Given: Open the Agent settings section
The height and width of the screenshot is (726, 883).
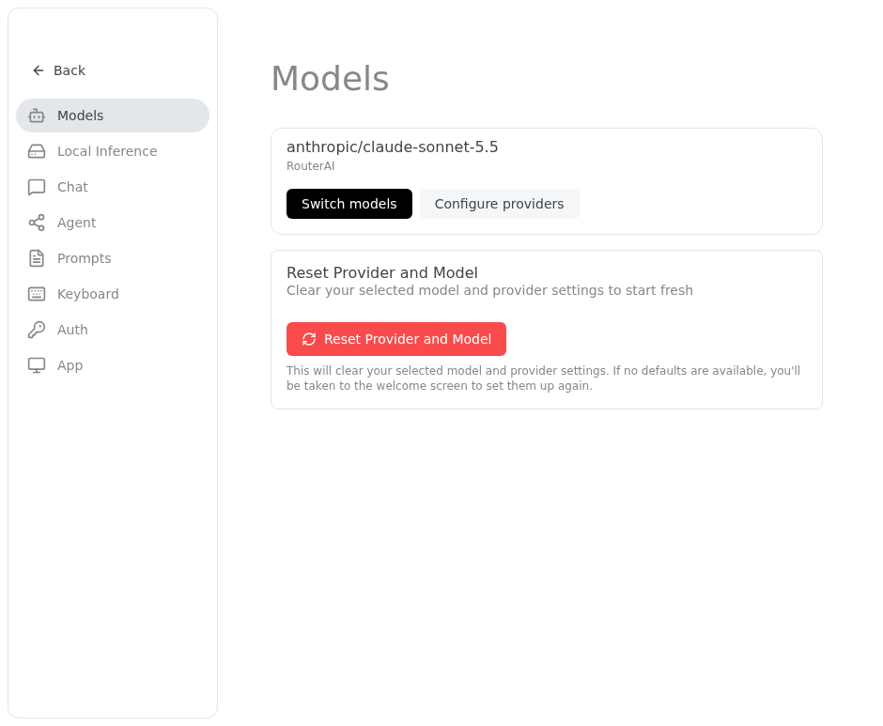Looking at the screenshot, I should click(113, 223).
